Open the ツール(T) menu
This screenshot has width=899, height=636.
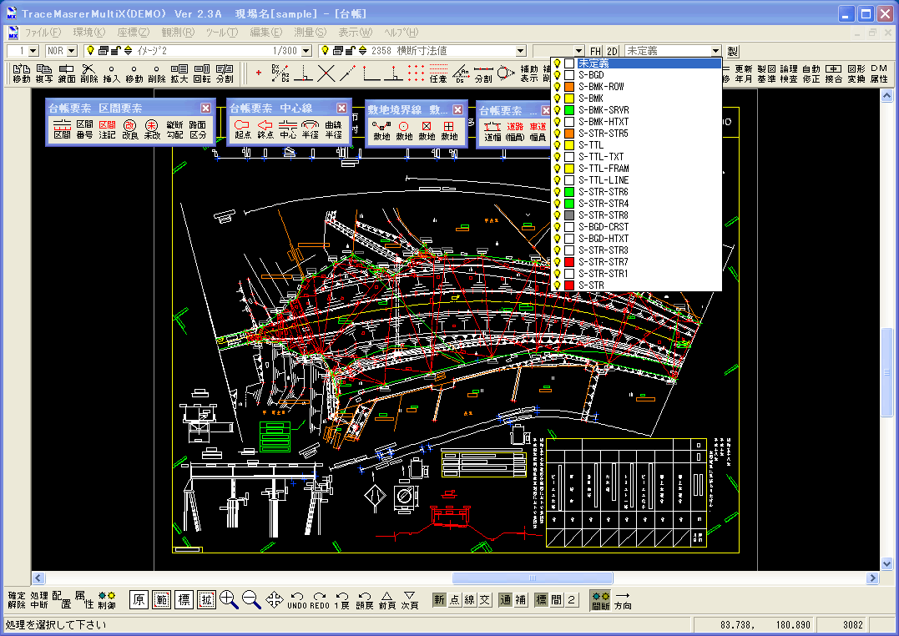[222, 33]
